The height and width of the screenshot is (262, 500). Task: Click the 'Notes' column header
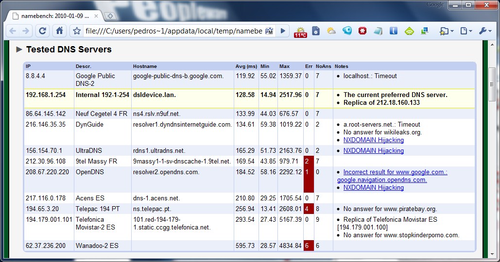pyautogui.click(x=341, y=66)
